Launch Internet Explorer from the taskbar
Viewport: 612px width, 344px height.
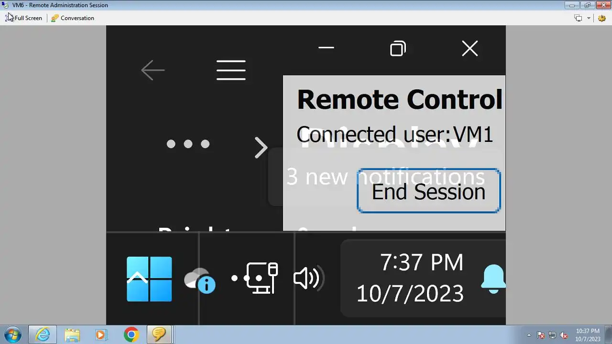43,335
